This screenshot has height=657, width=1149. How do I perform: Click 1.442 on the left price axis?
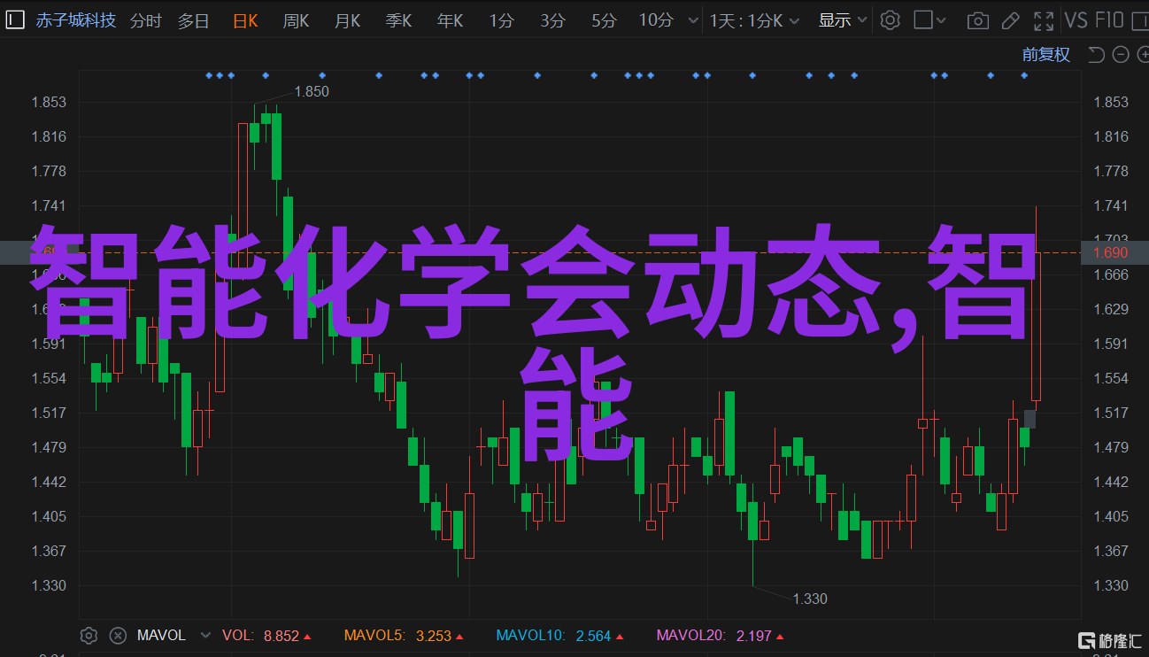[49, 482]
